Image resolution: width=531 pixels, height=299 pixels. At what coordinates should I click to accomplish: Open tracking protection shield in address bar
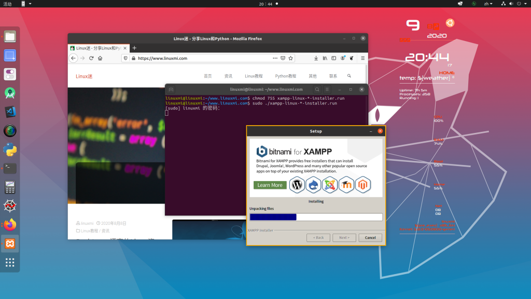pos(125,58)
